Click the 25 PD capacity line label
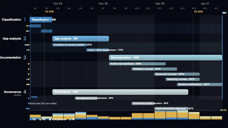The height and width of the screenshot is (128, 228). click(223, 110)
